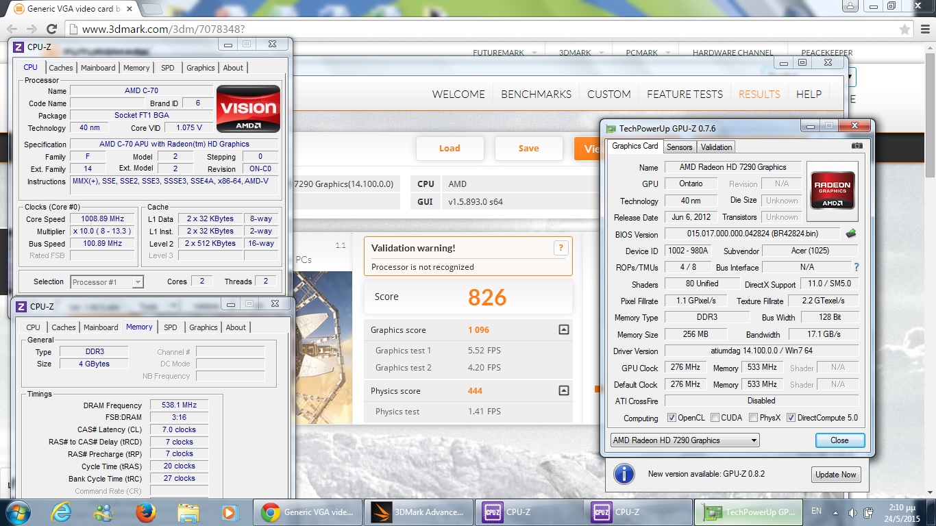This screenshot has width=936, height=526.
Task: Reload the Chrome page
Action: pos(51,29)
